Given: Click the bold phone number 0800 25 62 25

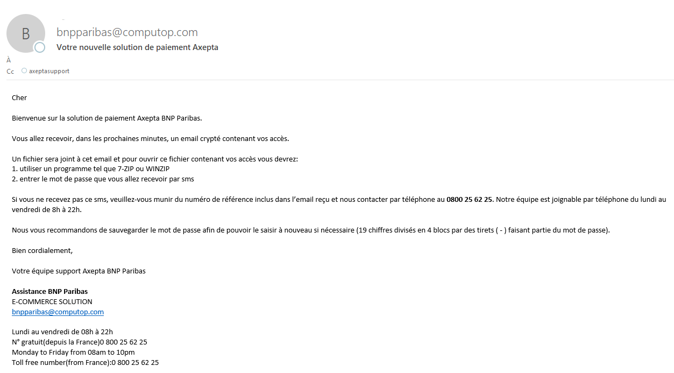Looking at the screenshot, I should point(469,200).
